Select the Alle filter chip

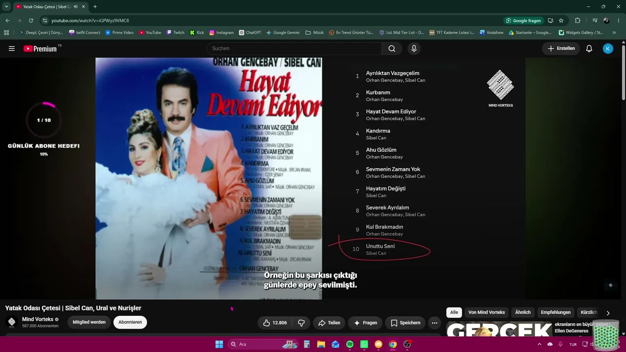tap(454, 312)
